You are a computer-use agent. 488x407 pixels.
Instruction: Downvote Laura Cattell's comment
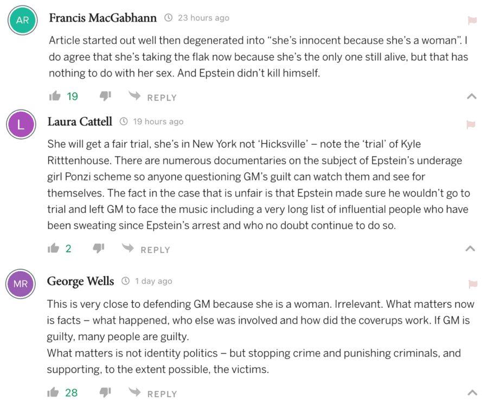pyautogui.click(x=98, y=249)
